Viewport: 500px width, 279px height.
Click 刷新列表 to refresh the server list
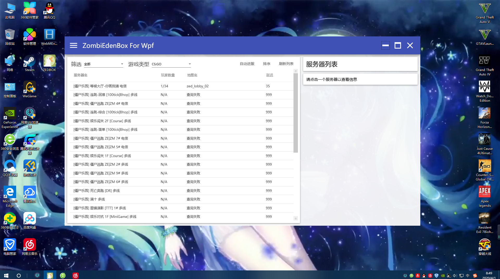pos(286,64)
